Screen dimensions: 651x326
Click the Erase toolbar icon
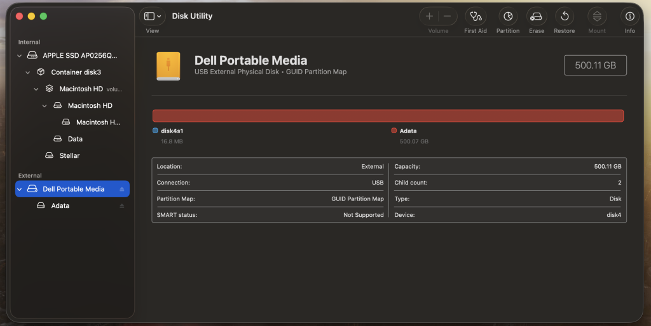(x=537, y=16)
